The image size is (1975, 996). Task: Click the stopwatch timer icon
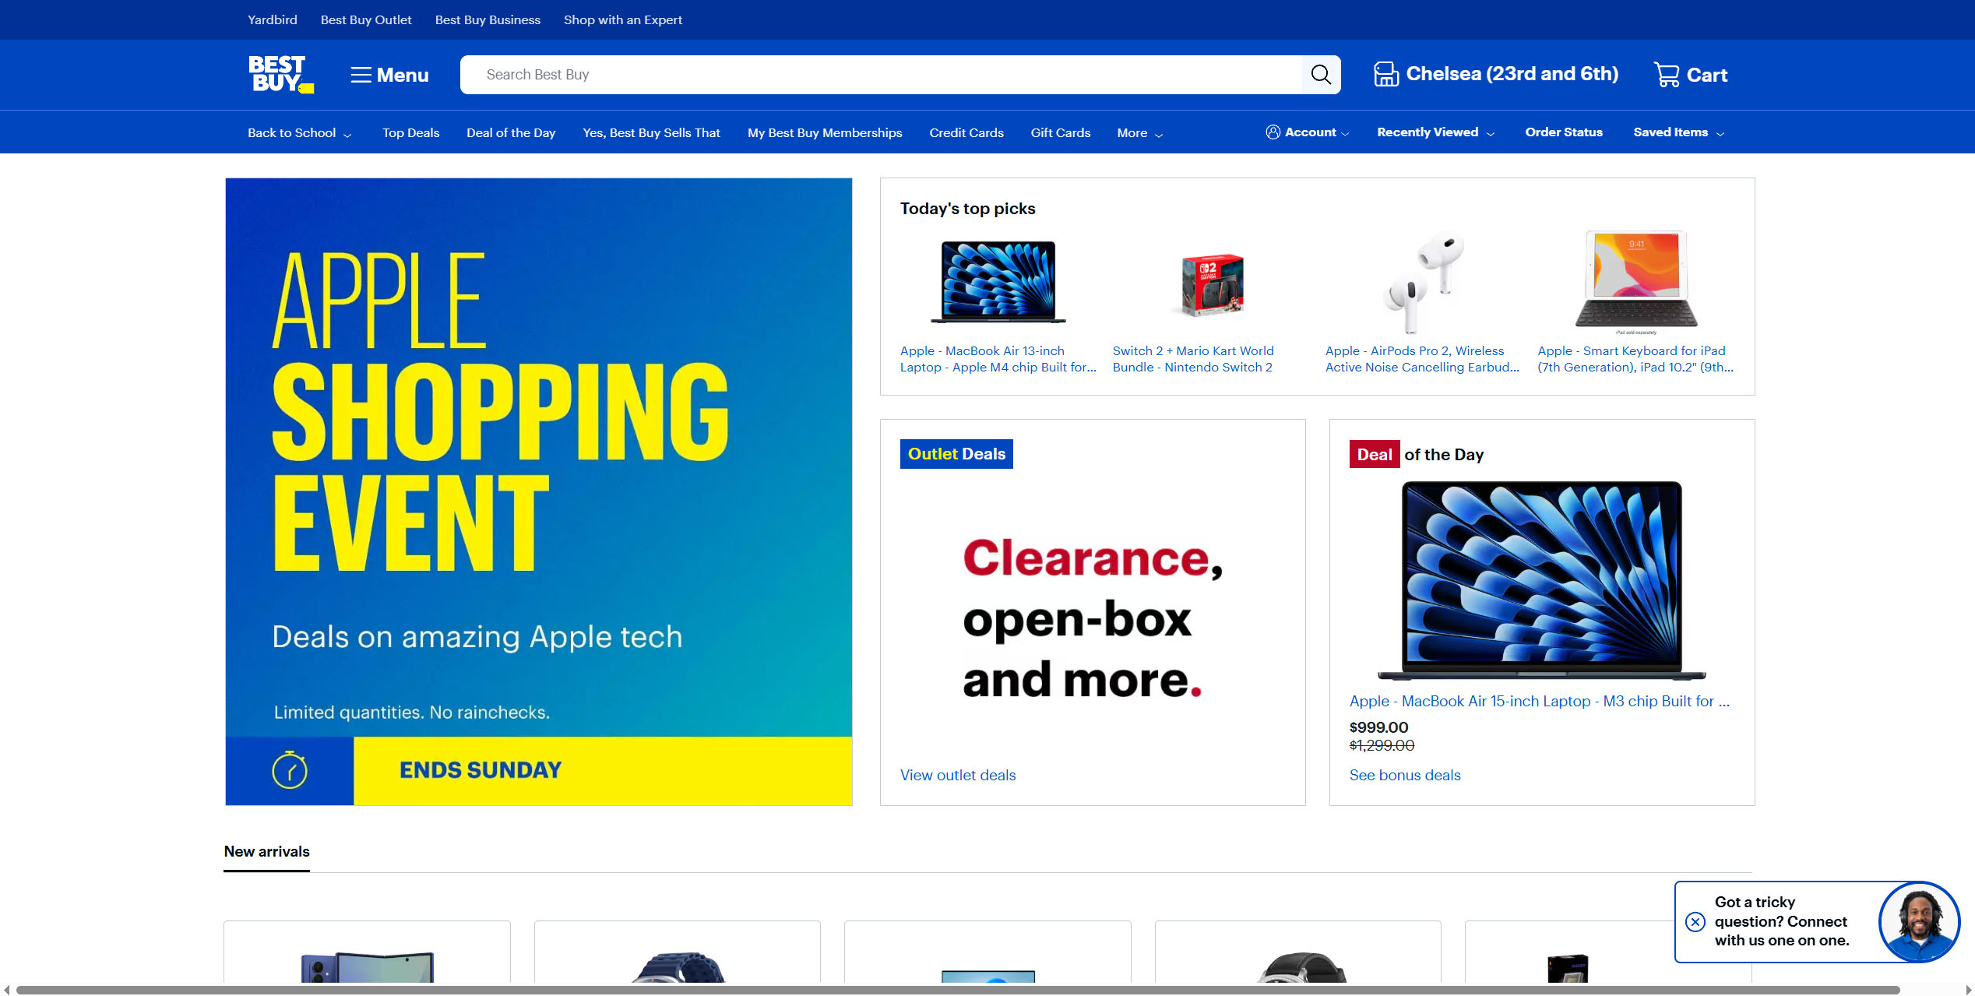click(290, 770)
